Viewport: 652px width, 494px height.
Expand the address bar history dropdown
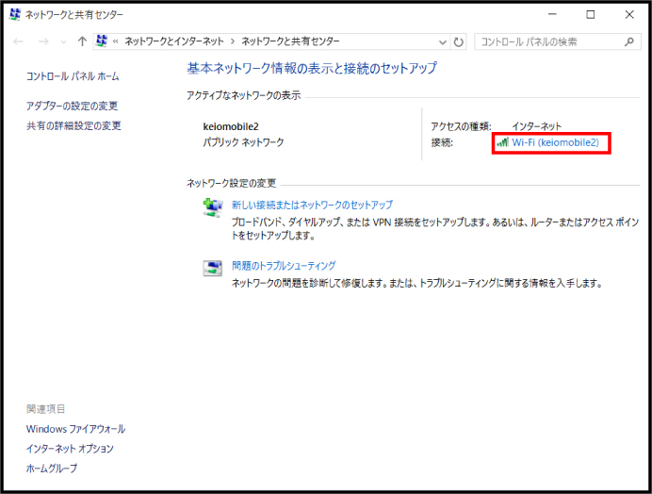point(443,41)
